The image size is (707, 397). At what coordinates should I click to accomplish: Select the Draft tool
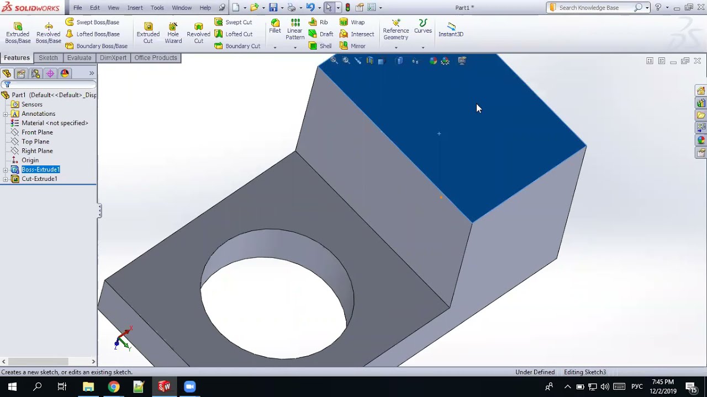pos(321,34)
